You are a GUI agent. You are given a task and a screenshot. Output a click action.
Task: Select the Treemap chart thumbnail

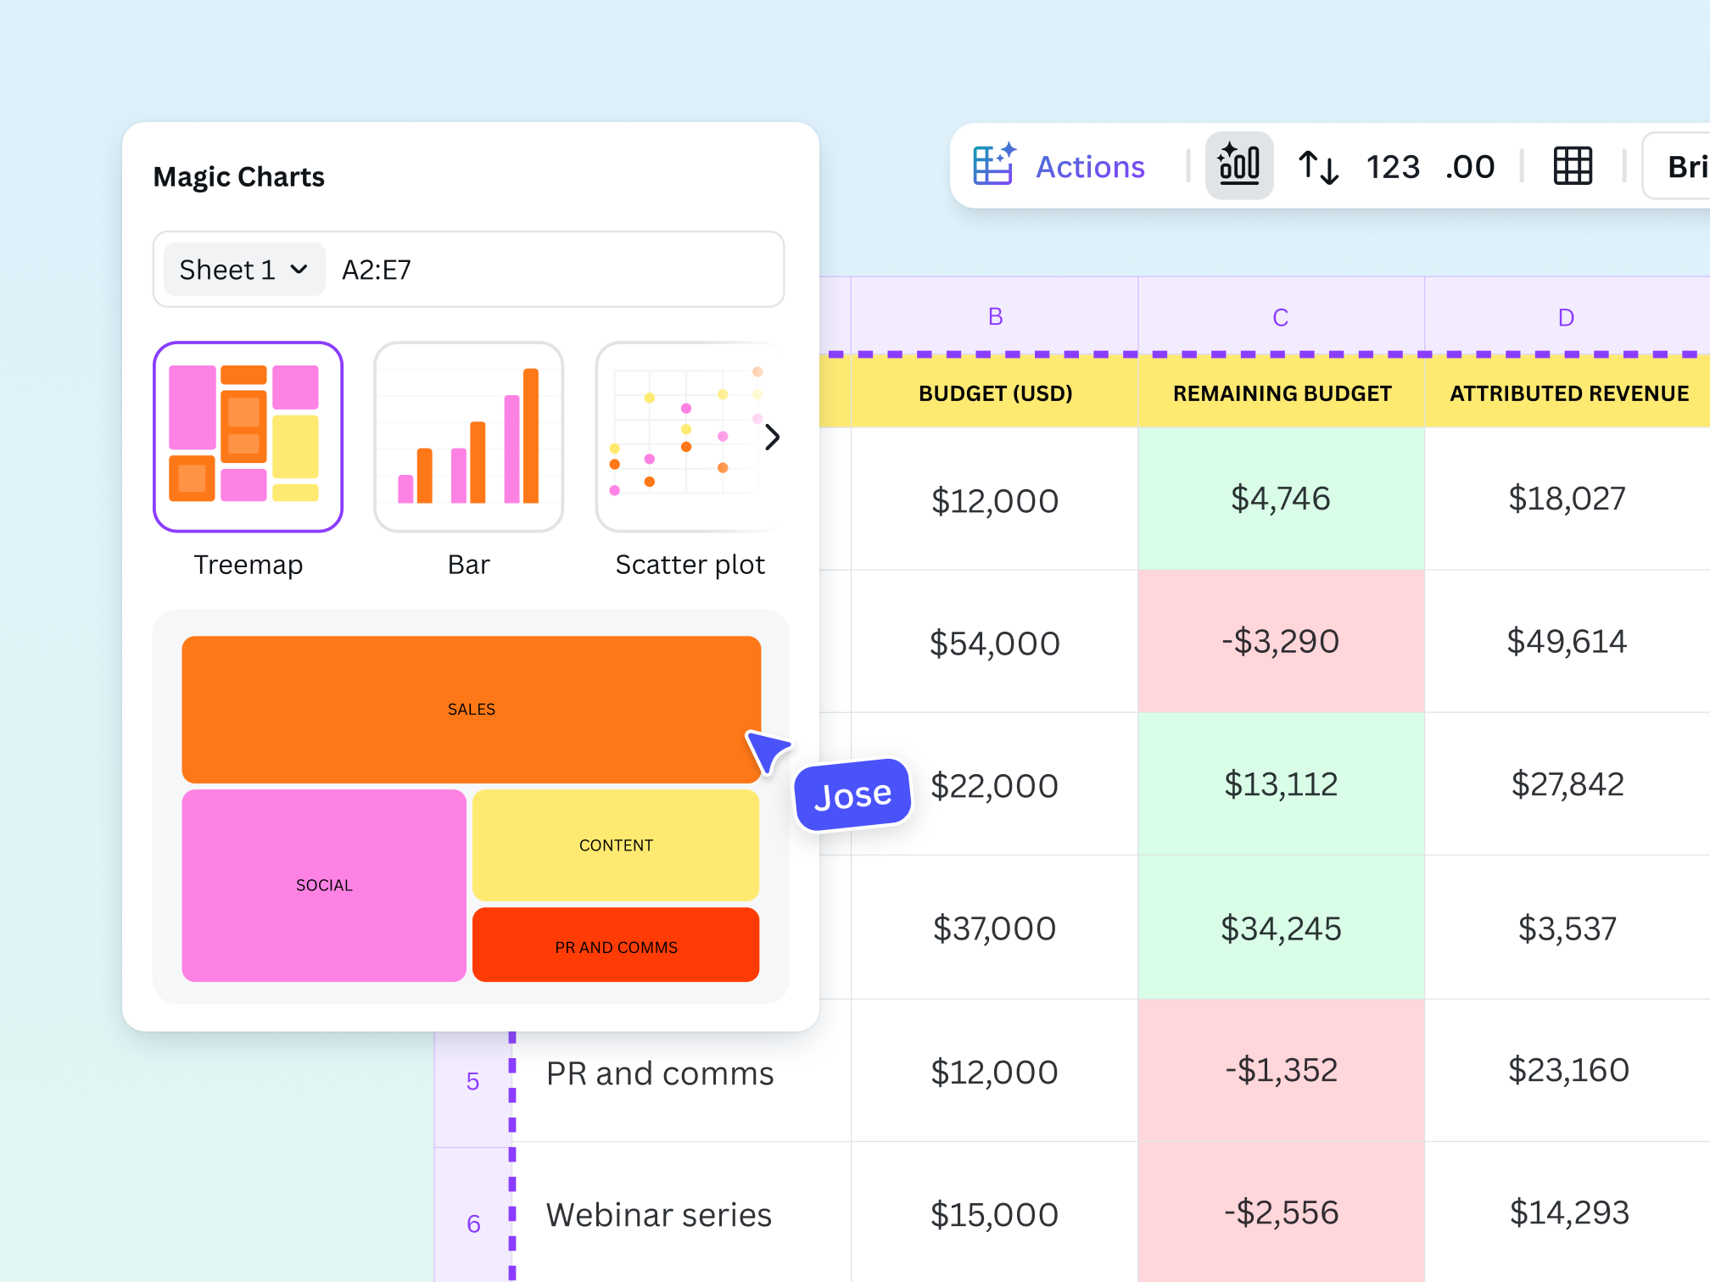coord(248,437)
